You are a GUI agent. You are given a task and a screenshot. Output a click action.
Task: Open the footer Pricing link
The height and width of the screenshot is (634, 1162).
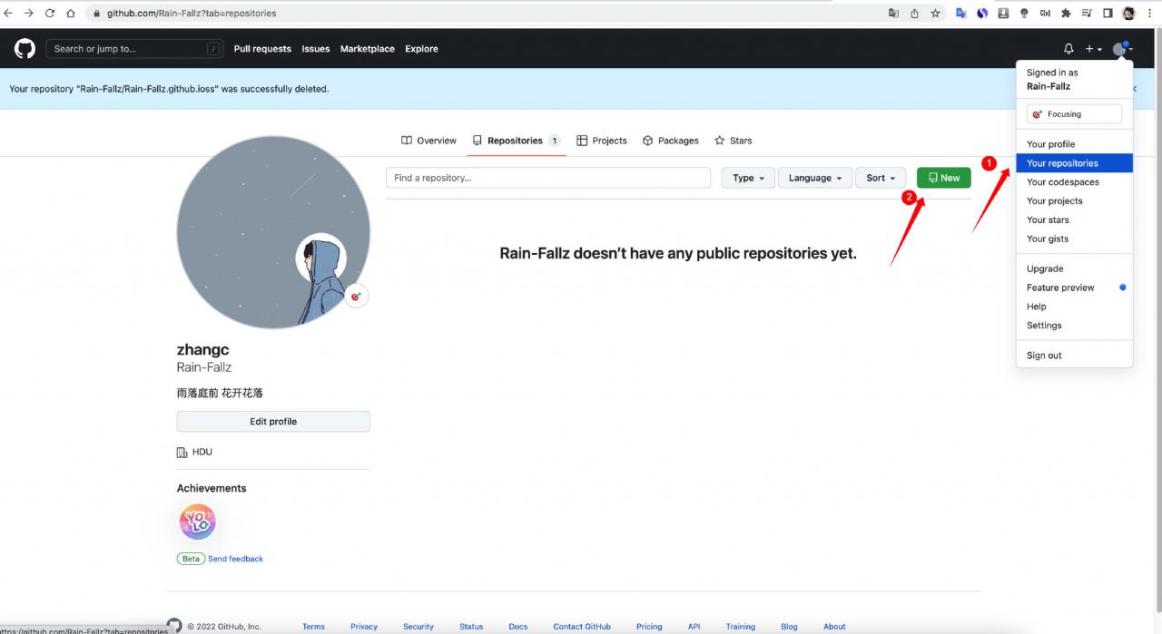[649, 627]
